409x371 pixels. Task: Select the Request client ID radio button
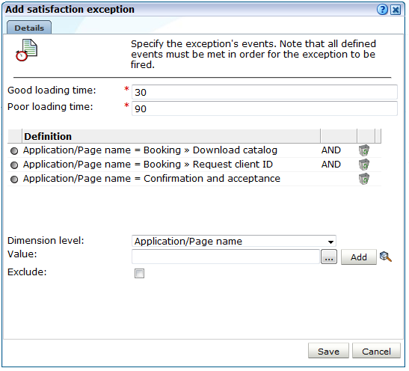click(x=14, y=165)
